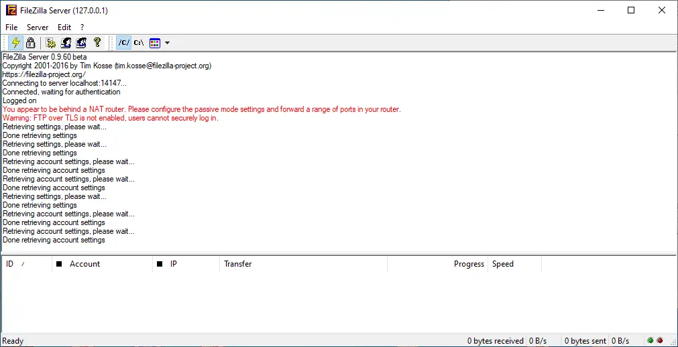The image size is (678, 347).
Task: Click the colored grid sorting icon
Action: pyautogui.click(x=155, y=44)
